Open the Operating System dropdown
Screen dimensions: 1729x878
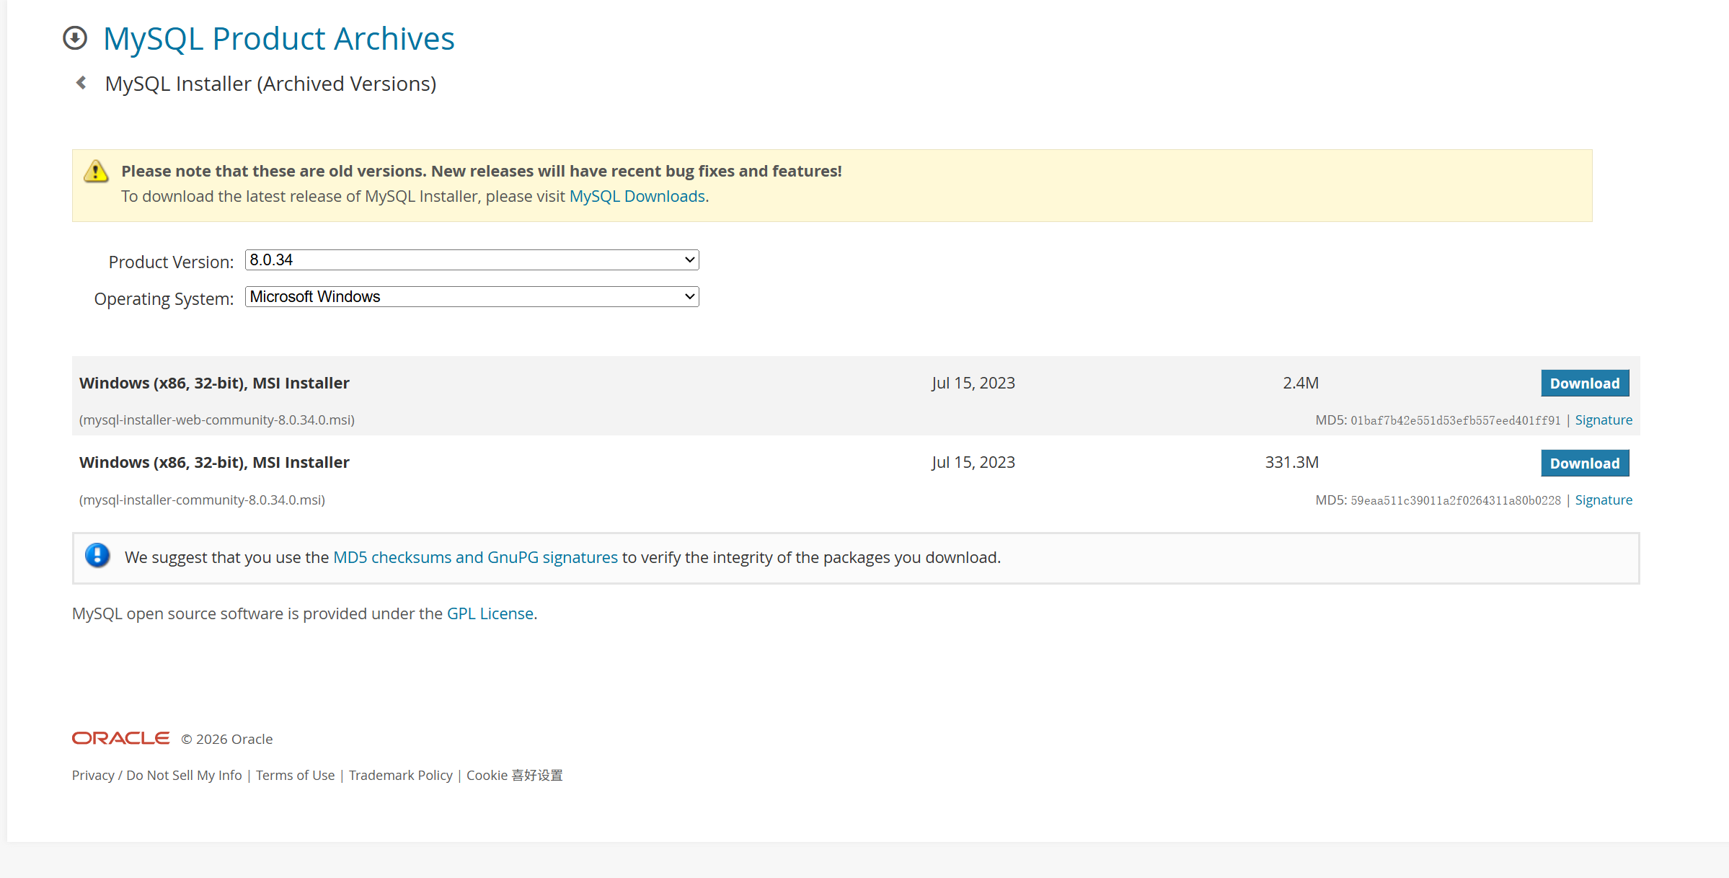click(472, 297)
